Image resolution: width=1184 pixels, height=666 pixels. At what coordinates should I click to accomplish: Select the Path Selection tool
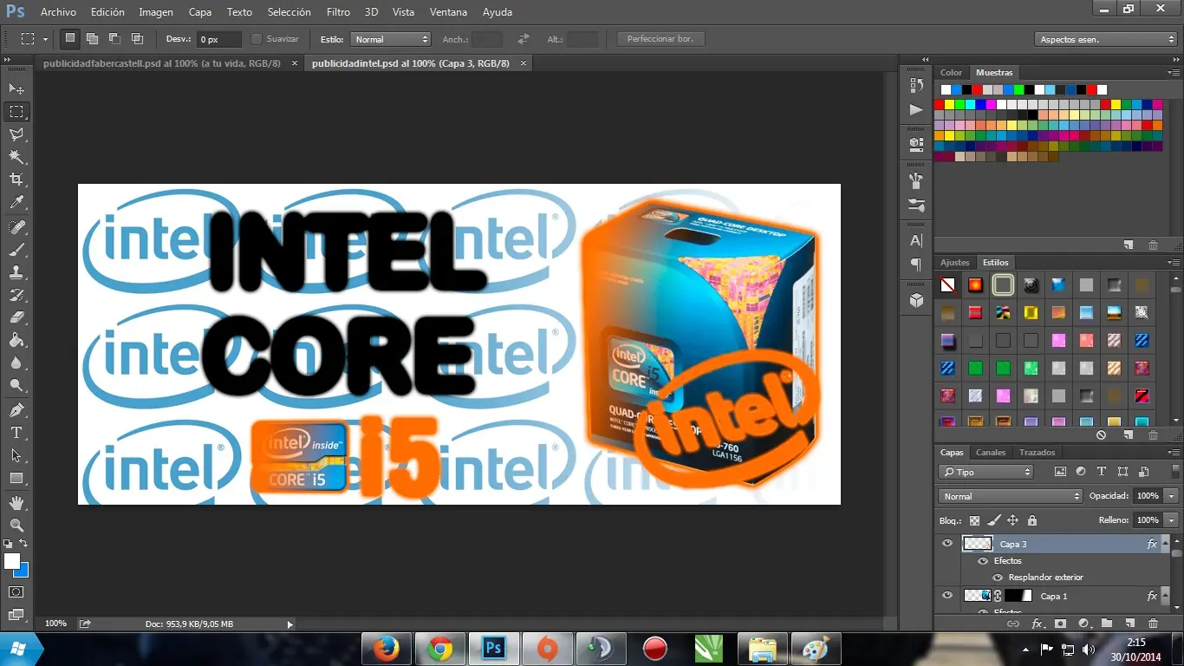click(16, 454)
